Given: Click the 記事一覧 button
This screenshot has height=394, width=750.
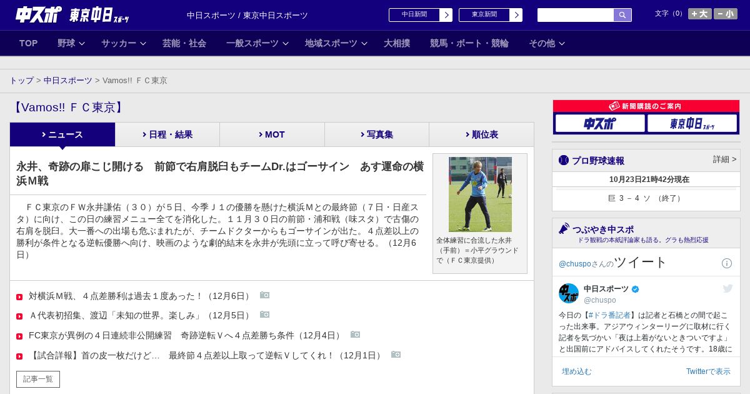Looking at the screenshot, I should (38, 379).
